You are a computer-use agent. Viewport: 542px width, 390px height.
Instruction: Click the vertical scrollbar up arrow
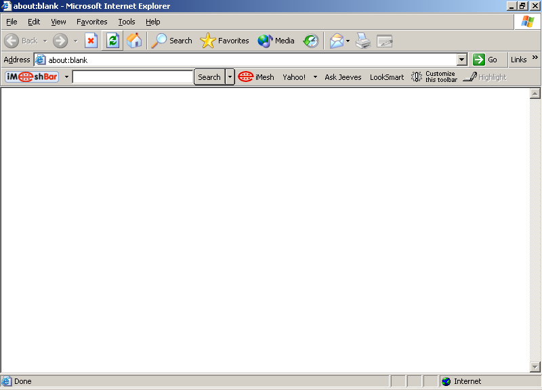(x=535, y=93)
